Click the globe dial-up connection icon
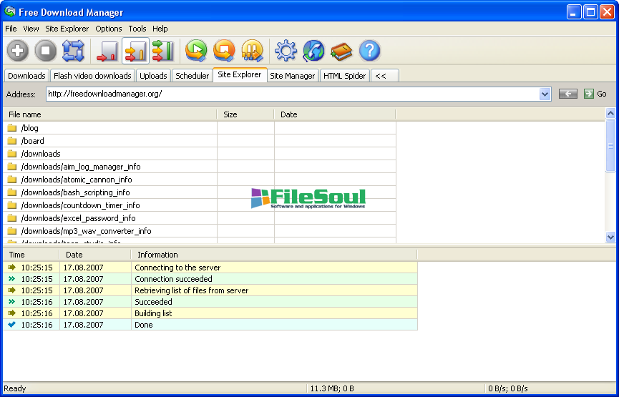 click(x=313, y=51)
